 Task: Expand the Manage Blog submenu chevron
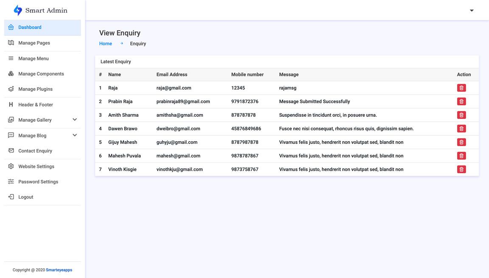click(x=75, y=135)
